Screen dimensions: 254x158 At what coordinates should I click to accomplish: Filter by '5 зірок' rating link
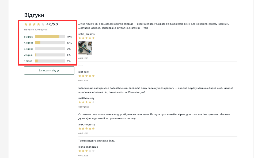coord(28,37)
